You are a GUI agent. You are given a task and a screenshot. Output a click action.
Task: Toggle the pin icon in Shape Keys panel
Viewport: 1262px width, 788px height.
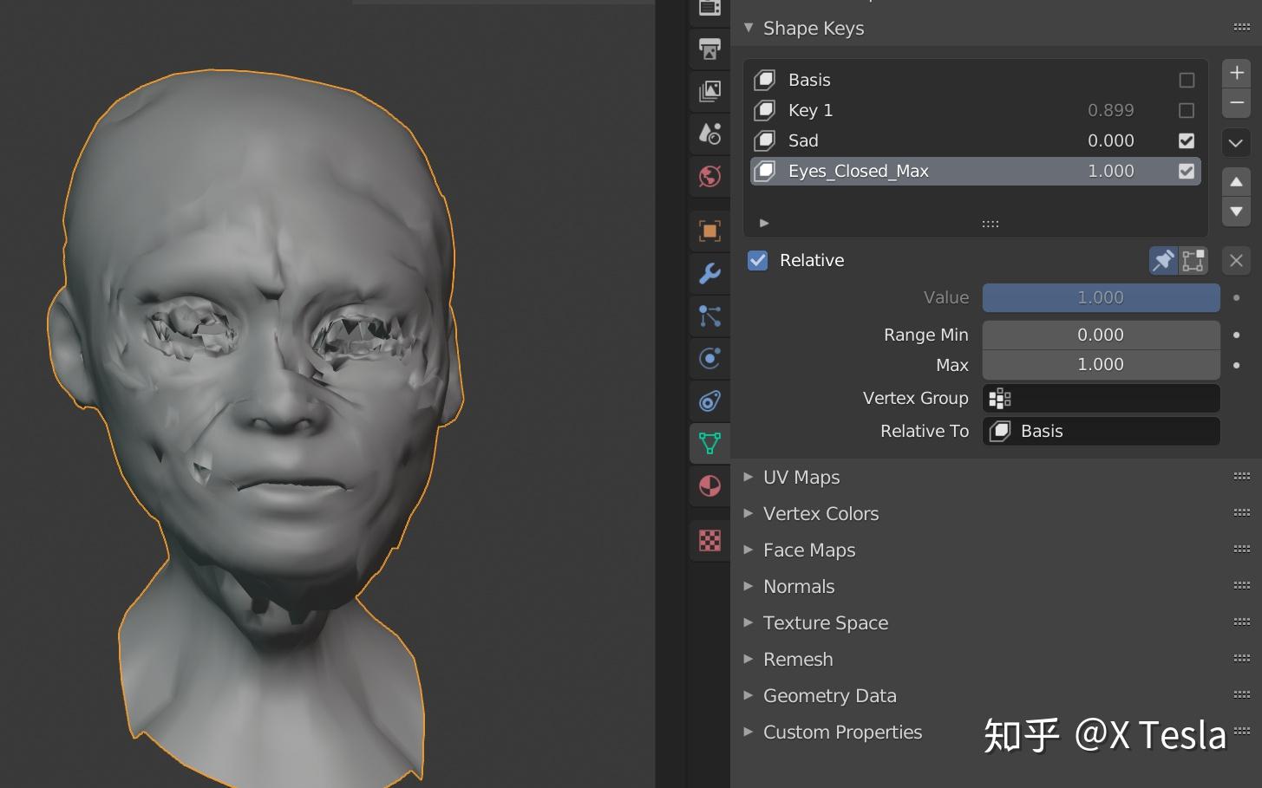pyautogui.click(x=1162, y=260)
